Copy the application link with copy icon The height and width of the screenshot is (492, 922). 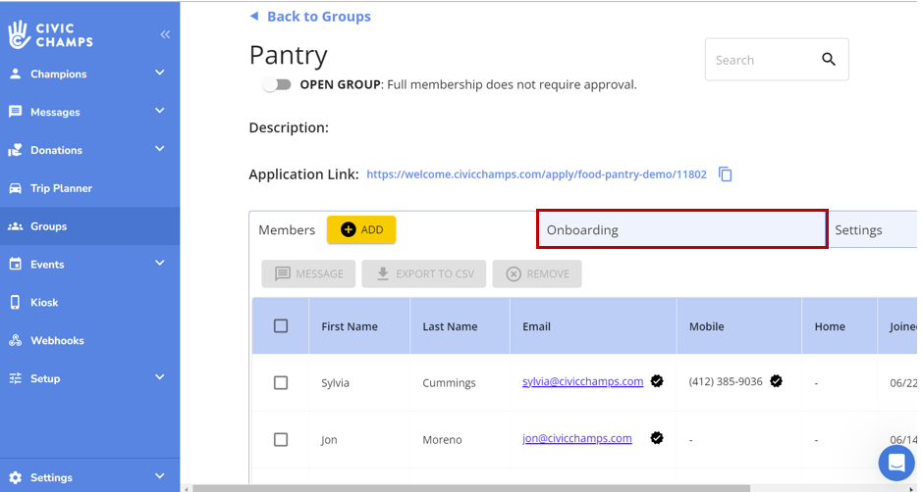point(726,174)
